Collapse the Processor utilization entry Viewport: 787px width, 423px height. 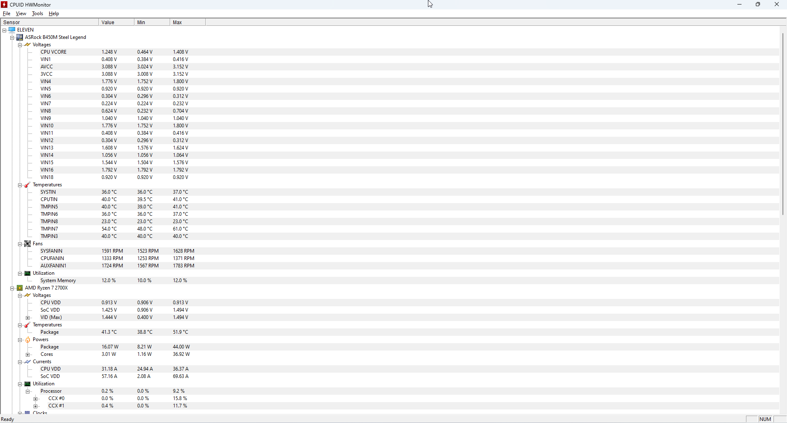(28, 391)
